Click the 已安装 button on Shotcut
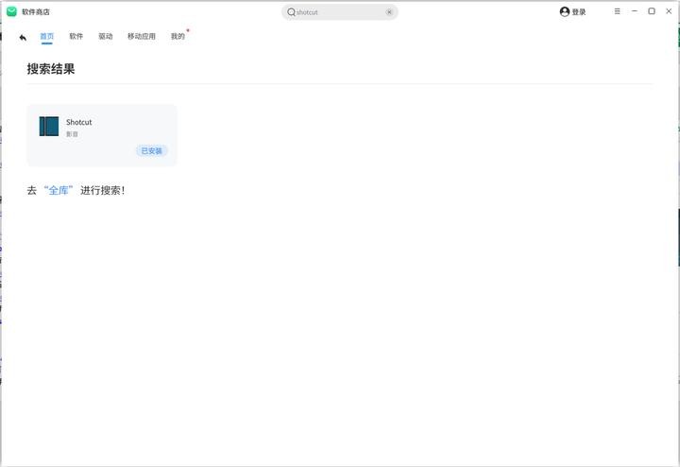The width and height of the screenshot is (680, 467). 152,150
